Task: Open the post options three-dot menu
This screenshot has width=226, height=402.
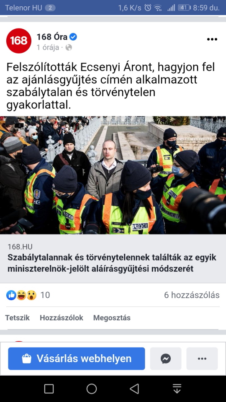Action: pos(212,39)
